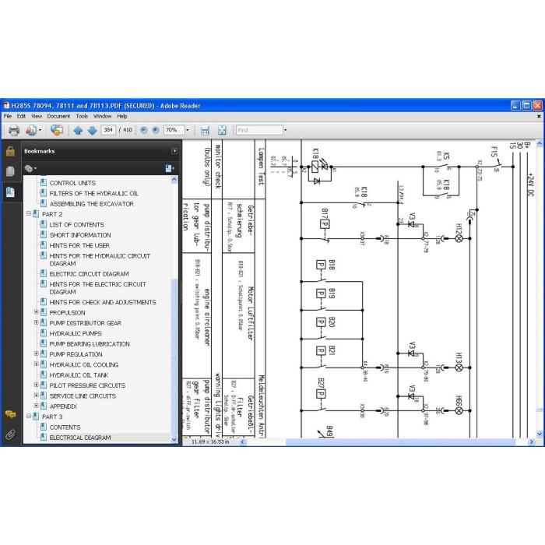
Task: Open FILTERS OF THE HYDRAULIC OIL bookmark
Action: pos(94,193)
